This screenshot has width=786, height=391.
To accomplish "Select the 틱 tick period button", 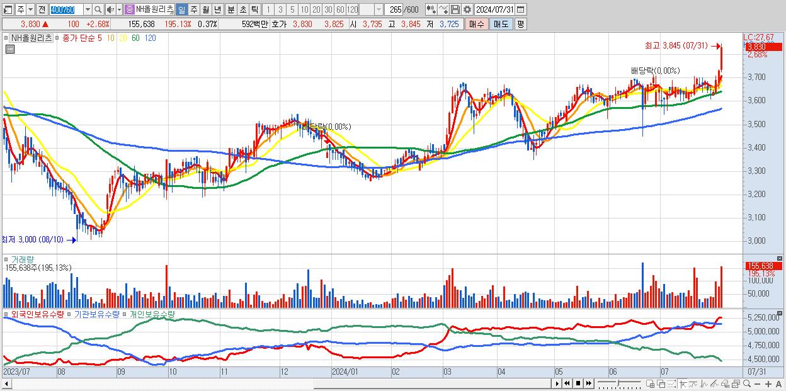I will tap(254, 9).
